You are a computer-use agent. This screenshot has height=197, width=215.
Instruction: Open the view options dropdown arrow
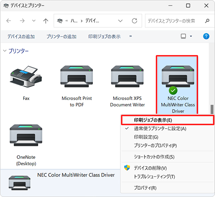[x=191, y=36]
